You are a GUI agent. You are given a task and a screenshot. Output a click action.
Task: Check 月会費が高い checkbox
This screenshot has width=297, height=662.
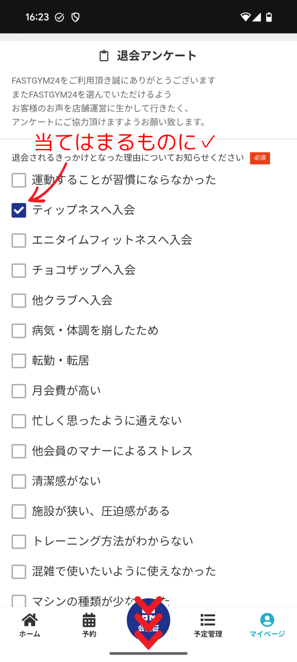[x=19, y=391]
